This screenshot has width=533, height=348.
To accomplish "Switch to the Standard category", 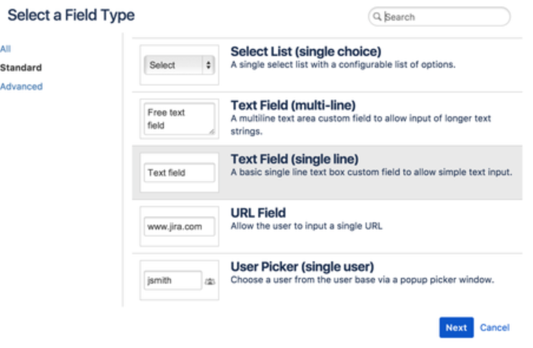I will point(21,67).
